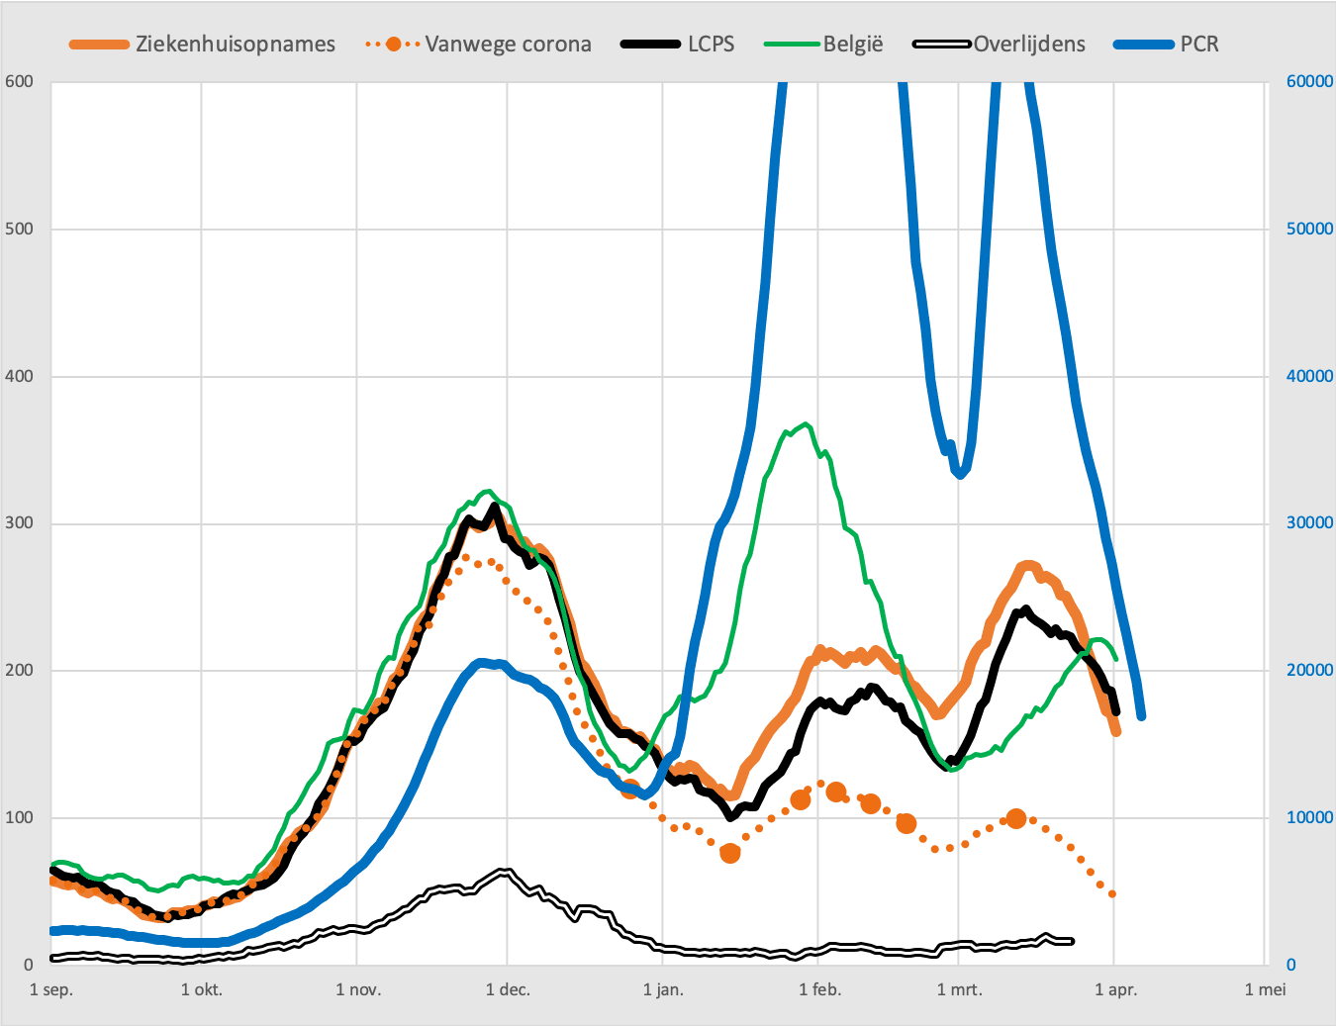Click the right axis value 60000

pyautogui.click(x=1309, y=82)
